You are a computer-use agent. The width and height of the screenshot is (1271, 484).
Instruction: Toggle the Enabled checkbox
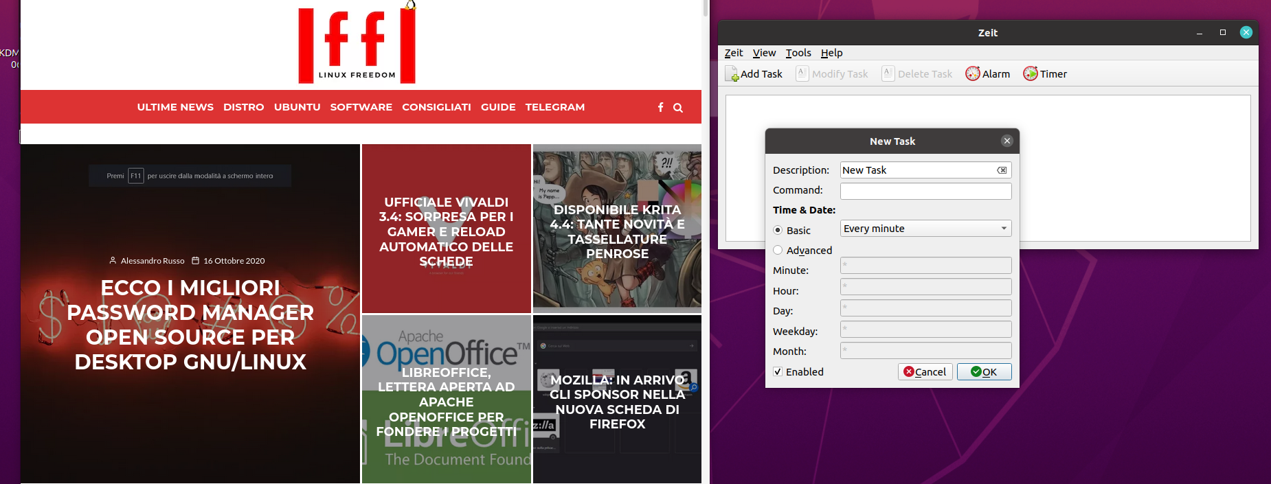pos(778,371)
